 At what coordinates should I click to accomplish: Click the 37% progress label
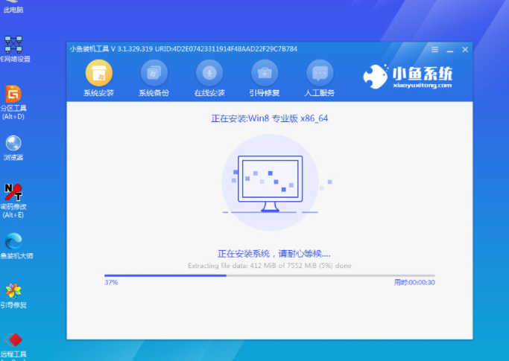(111, 283)
